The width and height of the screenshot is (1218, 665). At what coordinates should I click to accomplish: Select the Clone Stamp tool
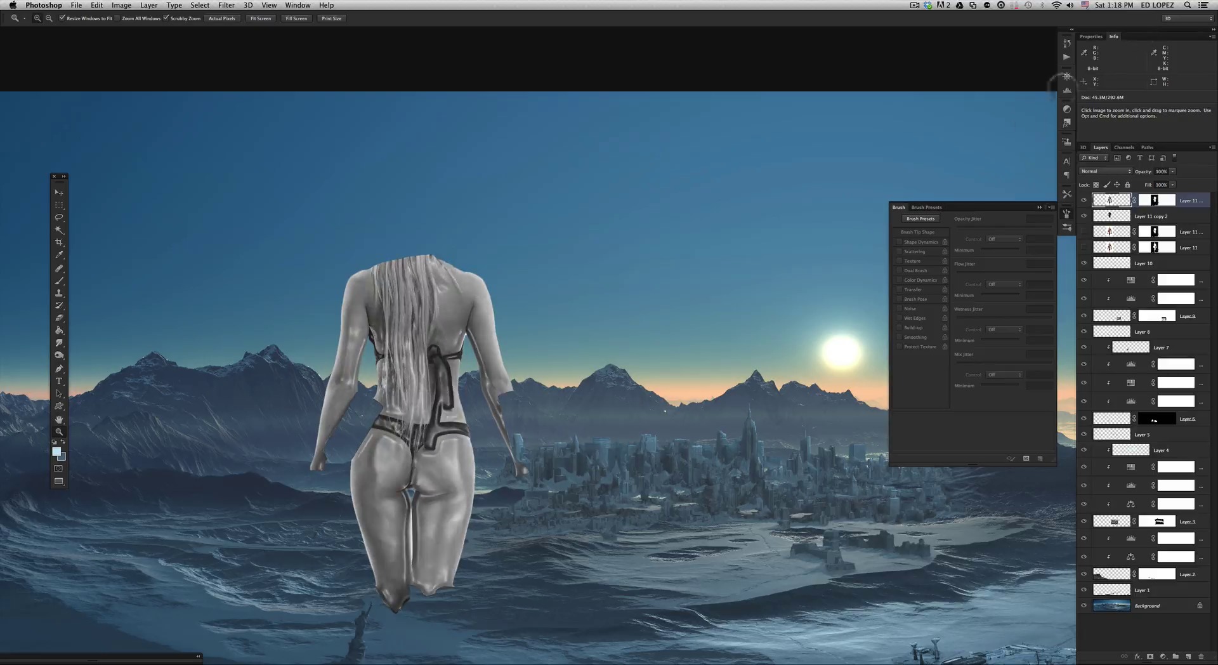(59, 293)
